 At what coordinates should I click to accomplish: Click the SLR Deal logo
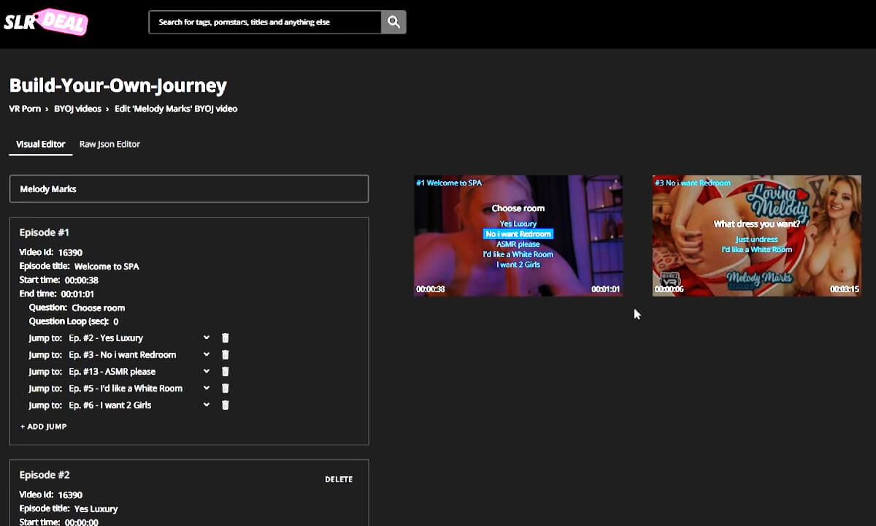45,22
